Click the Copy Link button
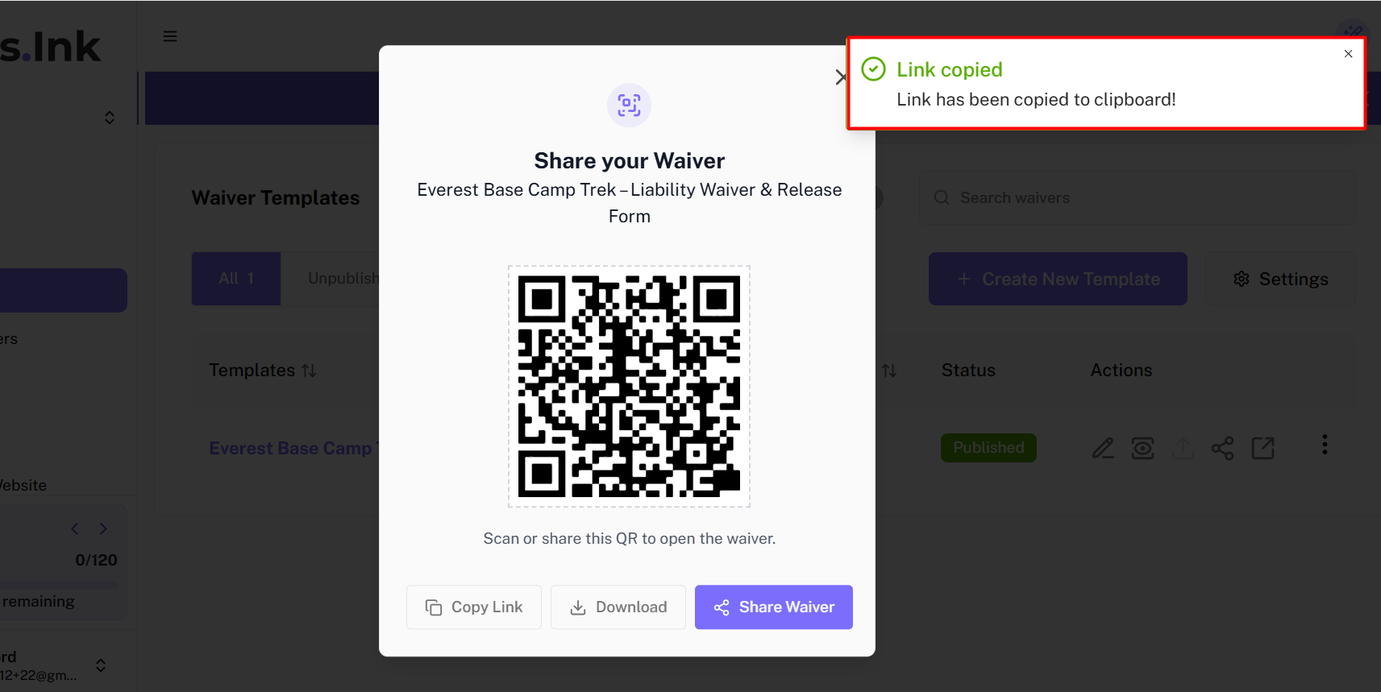This screenshot has width=1381, height=692. click(474, 607)
